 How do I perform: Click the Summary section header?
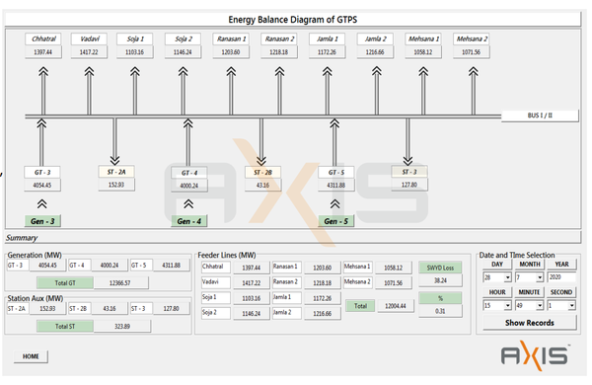(22, 238)
